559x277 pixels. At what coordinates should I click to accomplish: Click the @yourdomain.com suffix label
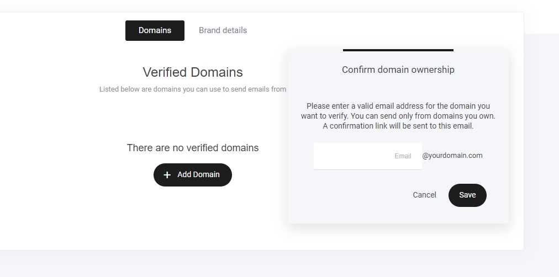[x=452, y=156]
